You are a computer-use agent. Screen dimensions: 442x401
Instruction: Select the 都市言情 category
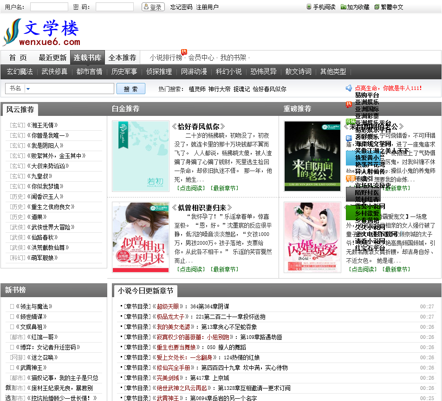click(x=89, y=71)
